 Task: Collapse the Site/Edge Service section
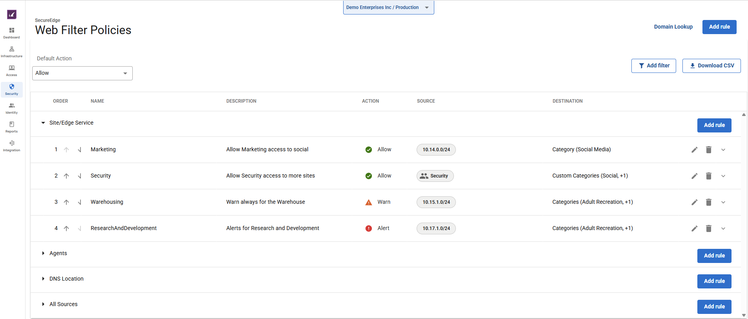[x=43, y=123]
